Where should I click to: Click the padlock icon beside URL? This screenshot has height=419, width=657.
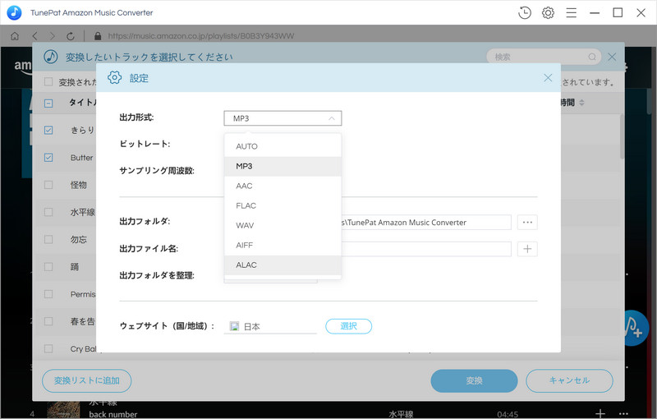click(x=98, y=36)
